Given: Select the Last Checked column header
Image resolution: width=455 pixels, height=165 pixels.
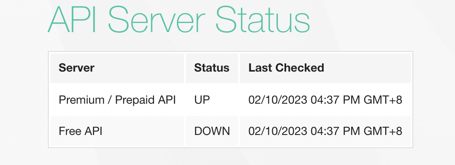Looking at the screenshot, I should click(x=325, y=68).
